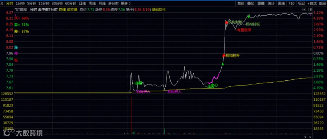Screen dimensions: 327x139
Task: Click the *ST国华 stock name label
Action: coord(21,9)
